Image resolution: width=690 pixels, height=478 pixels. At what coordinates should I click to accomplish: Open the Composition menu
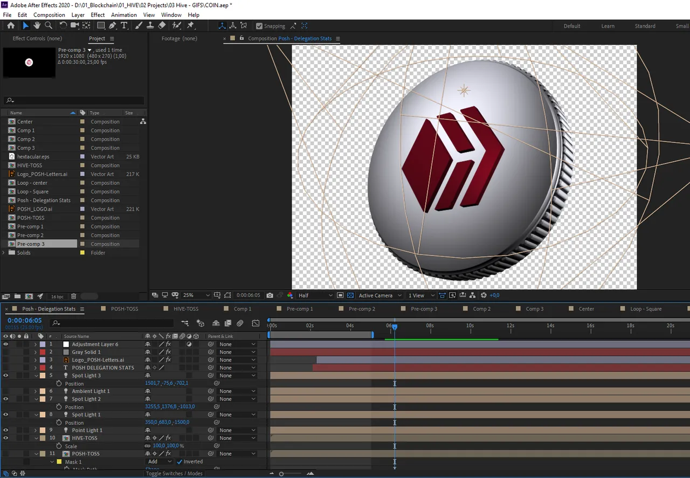49,15
